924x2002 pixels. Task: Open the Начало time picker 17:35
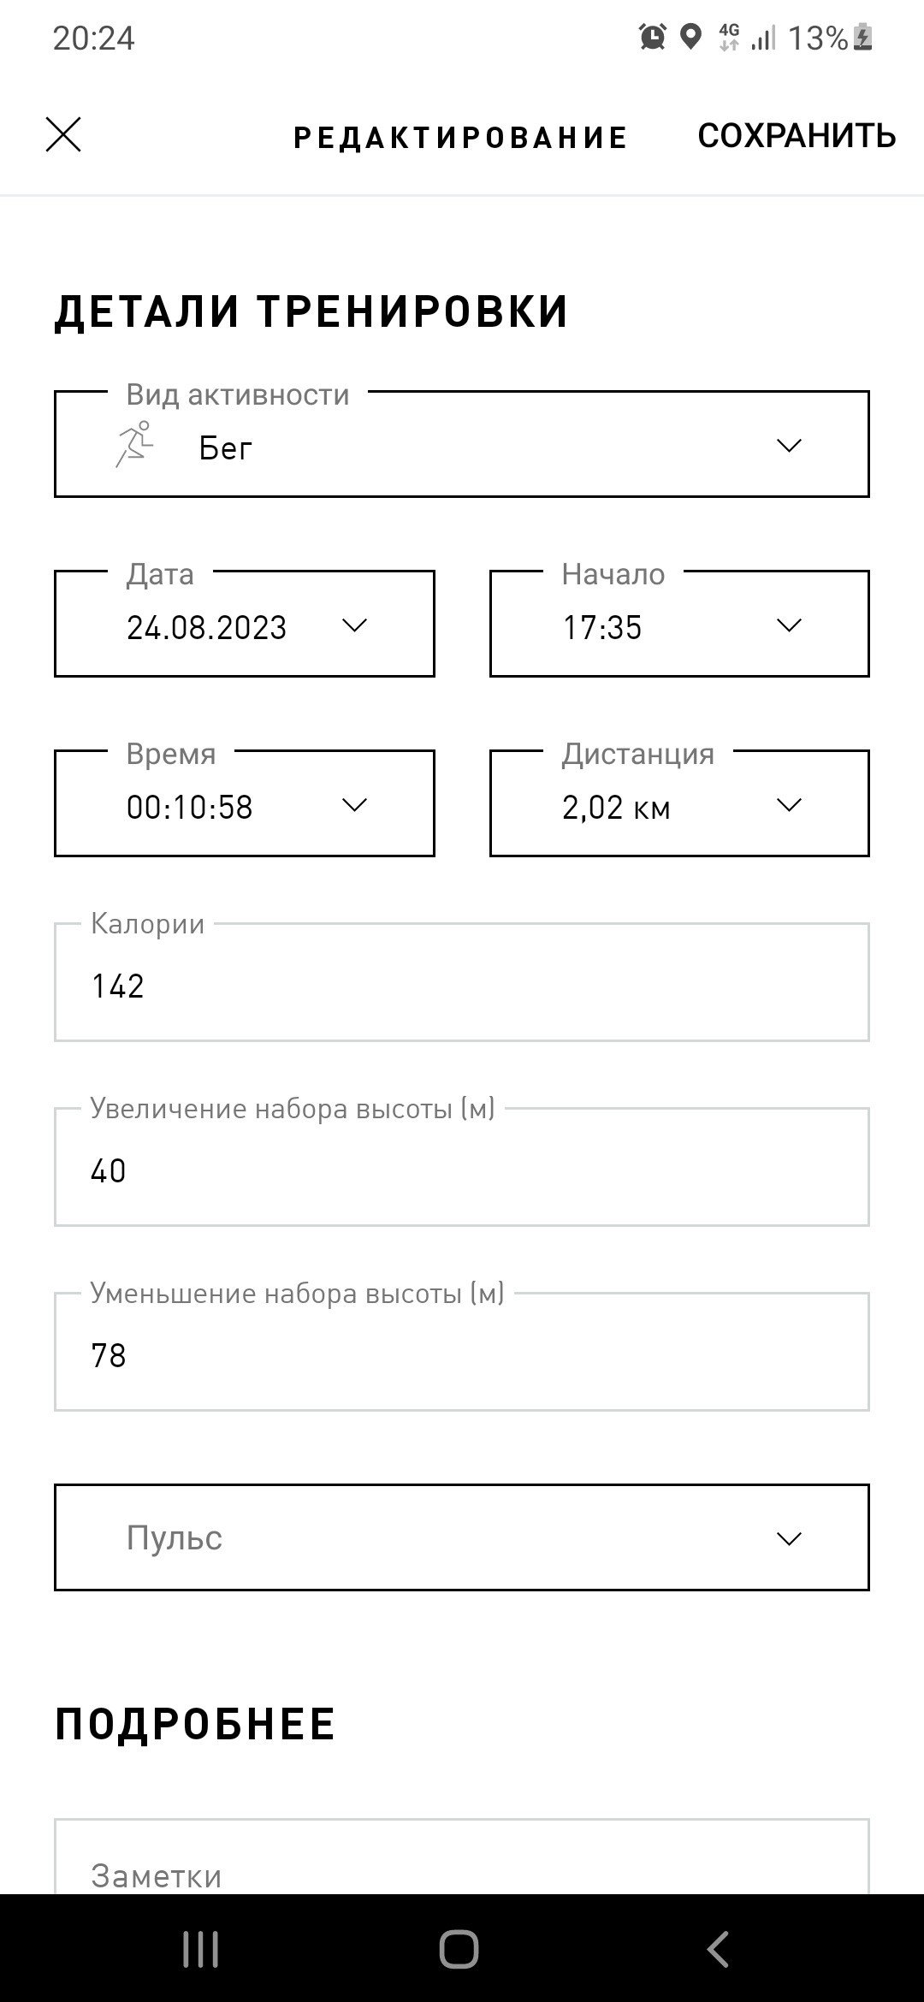tap(679, 624)
